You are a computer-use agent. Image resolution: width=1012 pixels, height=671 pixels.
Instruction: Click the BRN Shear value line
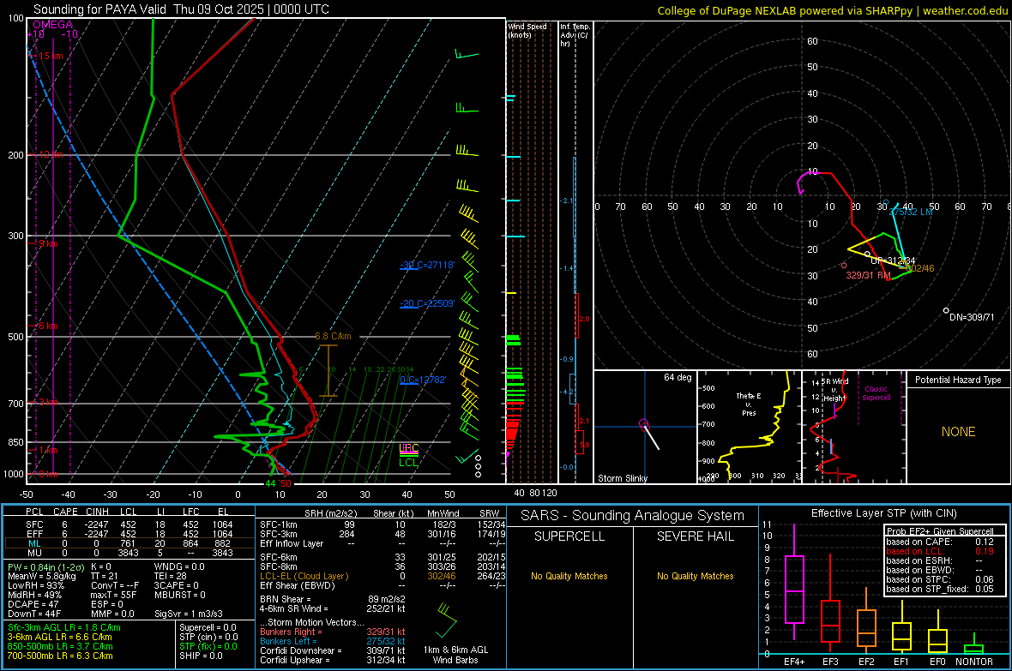click(x=332, y=599)
